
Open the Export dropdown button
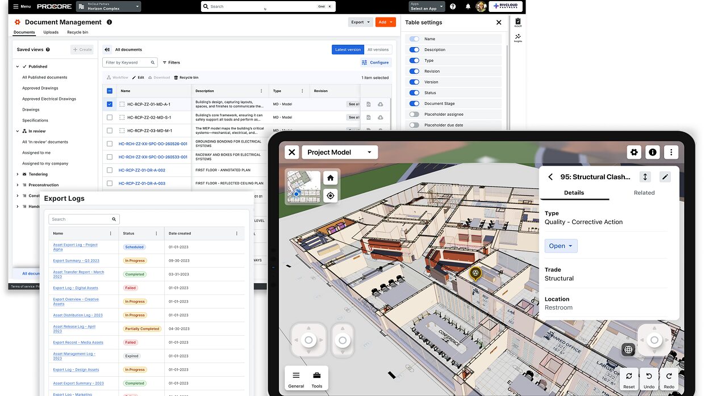[360, 22]
